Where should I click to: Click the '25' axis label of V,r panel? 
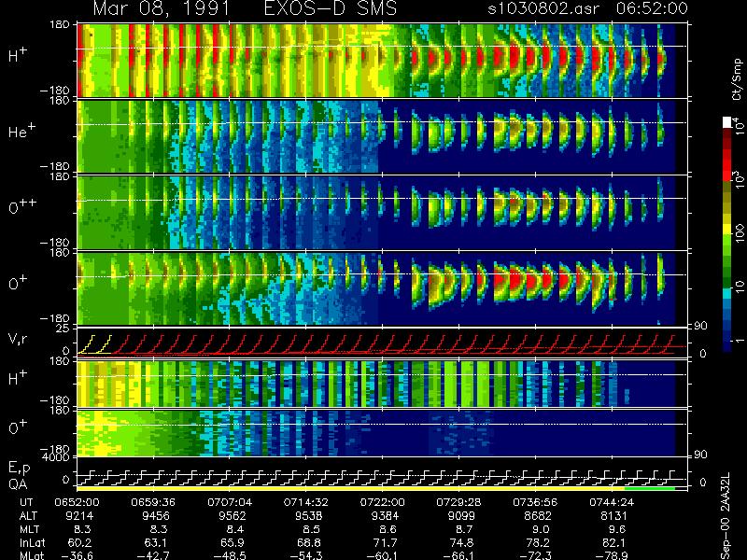point(63,329)
